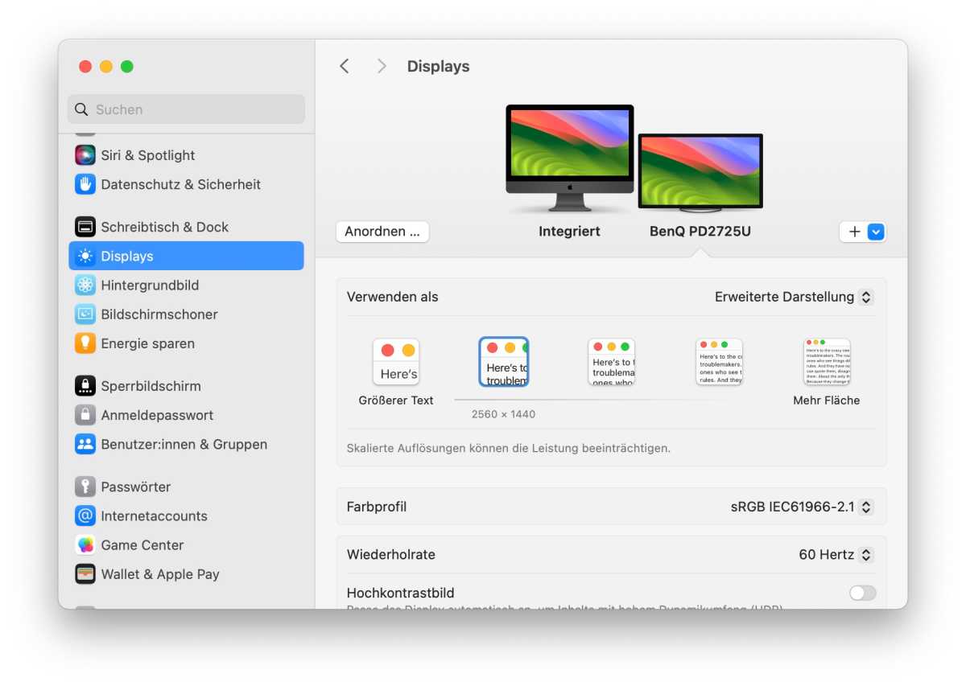Choose the middle resolution scaling thumbnail

pos(612,362)
